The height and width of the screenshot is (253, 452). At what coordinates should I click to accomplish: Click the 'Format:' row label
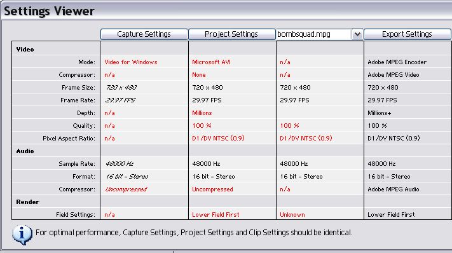coord(84,176)
